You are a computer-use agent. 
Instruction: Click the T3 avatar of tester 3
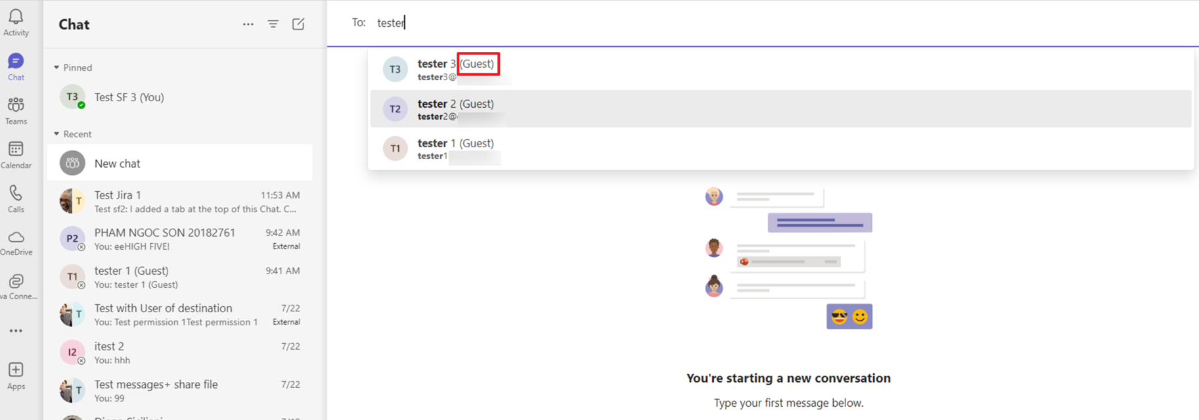(x=396, y=69)
